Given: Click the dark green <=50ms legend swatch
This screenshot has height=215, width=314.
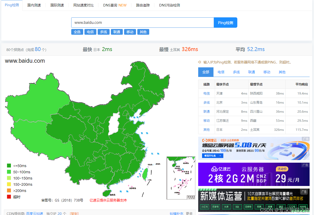Looking at the screenshot, I should pos(9,166).
